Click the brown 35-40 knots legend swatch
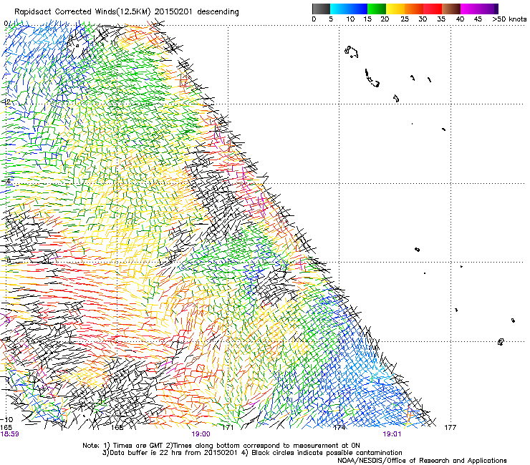 [451, 9]
